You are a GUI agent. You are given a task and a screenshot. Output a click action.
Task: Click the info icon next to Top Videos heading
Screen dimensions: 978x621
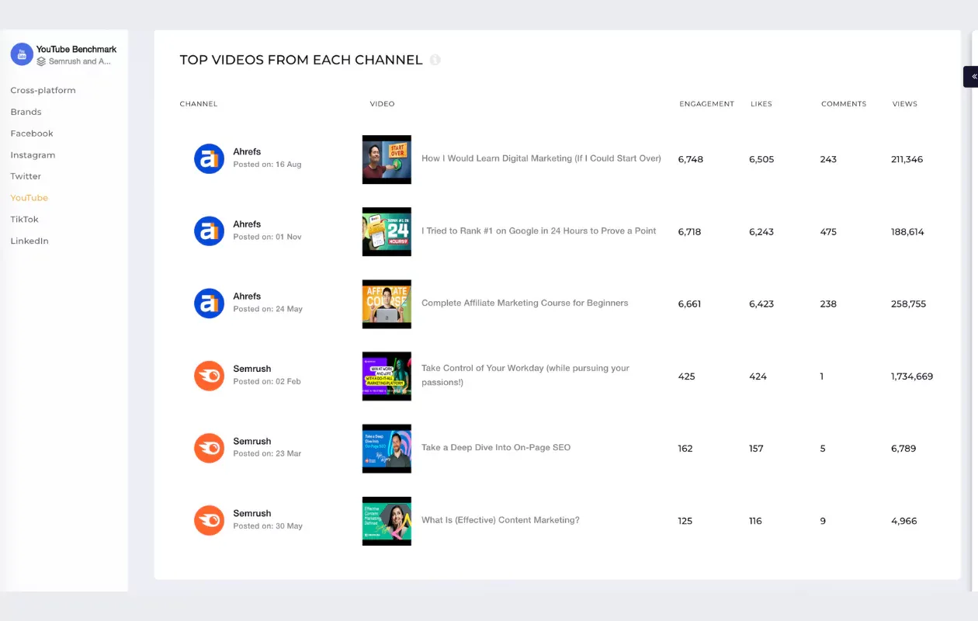[x=435, y=60]
